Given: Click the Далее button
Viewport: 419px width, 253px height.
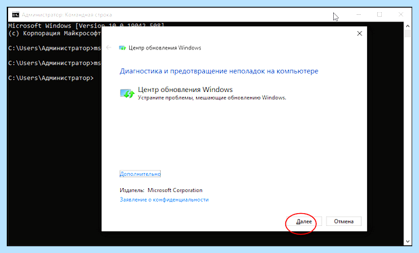Looking at the screenshot, I should pos(304,221).
